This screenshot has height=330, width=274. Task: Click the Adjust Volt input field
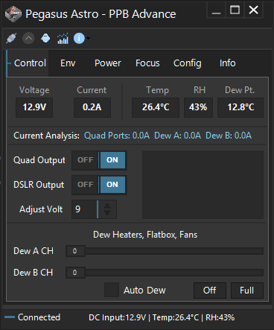coord(84,209)
